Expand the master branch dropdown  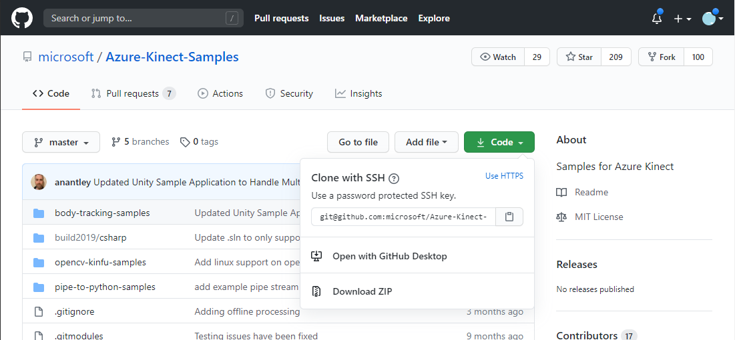61,142
